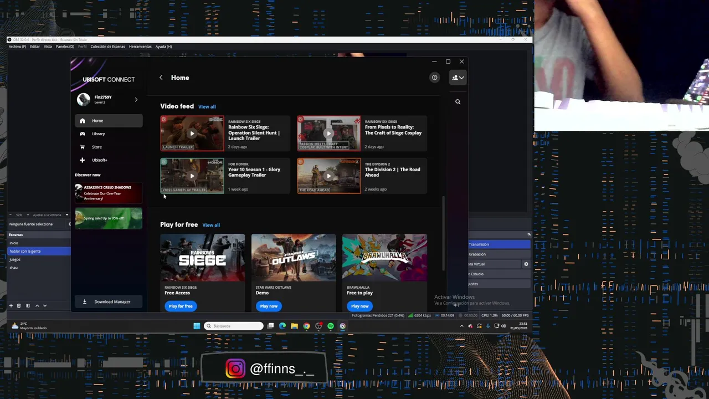Viewport: 709px width, 399px height.
Task: Add a new scene in OBS
Action: click(x=11, y=305)
